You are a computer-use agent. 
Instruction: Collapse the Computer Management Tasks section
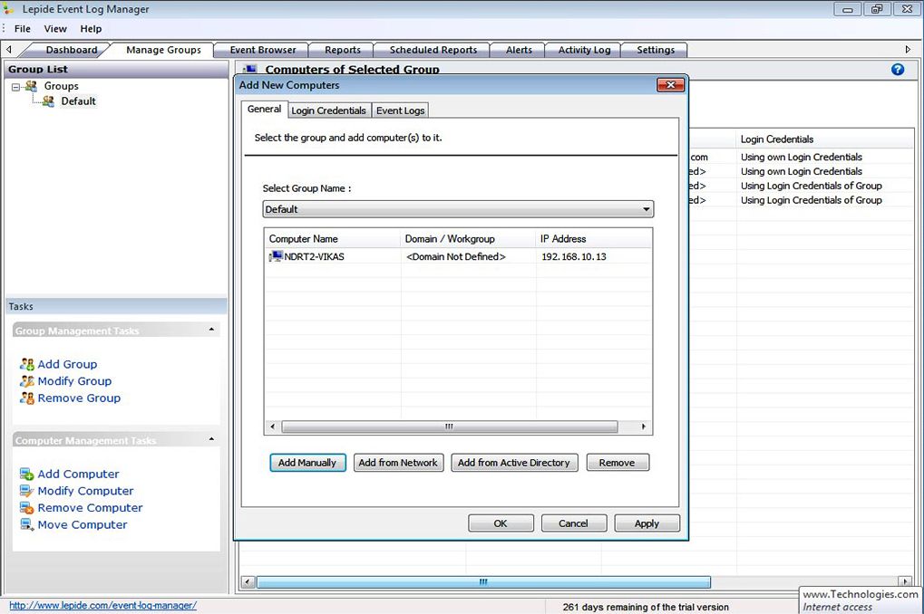(x=211, y=439)
